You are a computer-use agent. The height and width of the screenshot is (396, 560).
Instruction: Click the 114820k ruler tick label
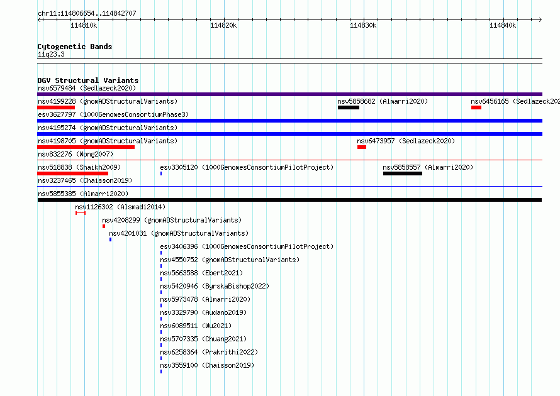(223, 25)
